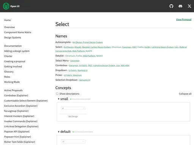The width and height of the screenshot is (194, 145).
Task: Click the small concept progress bar
Action: pos(80,99)
